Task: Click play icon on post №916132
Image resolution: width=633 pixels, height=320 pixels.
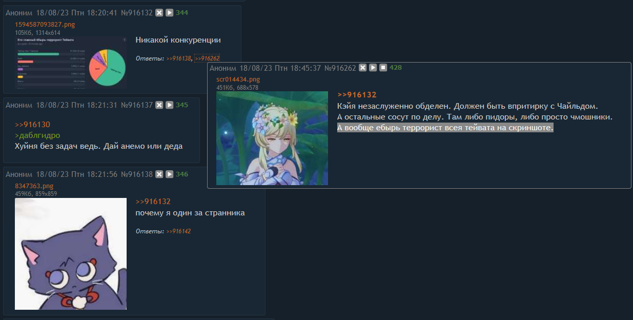Action: click(x=169, y=13)
